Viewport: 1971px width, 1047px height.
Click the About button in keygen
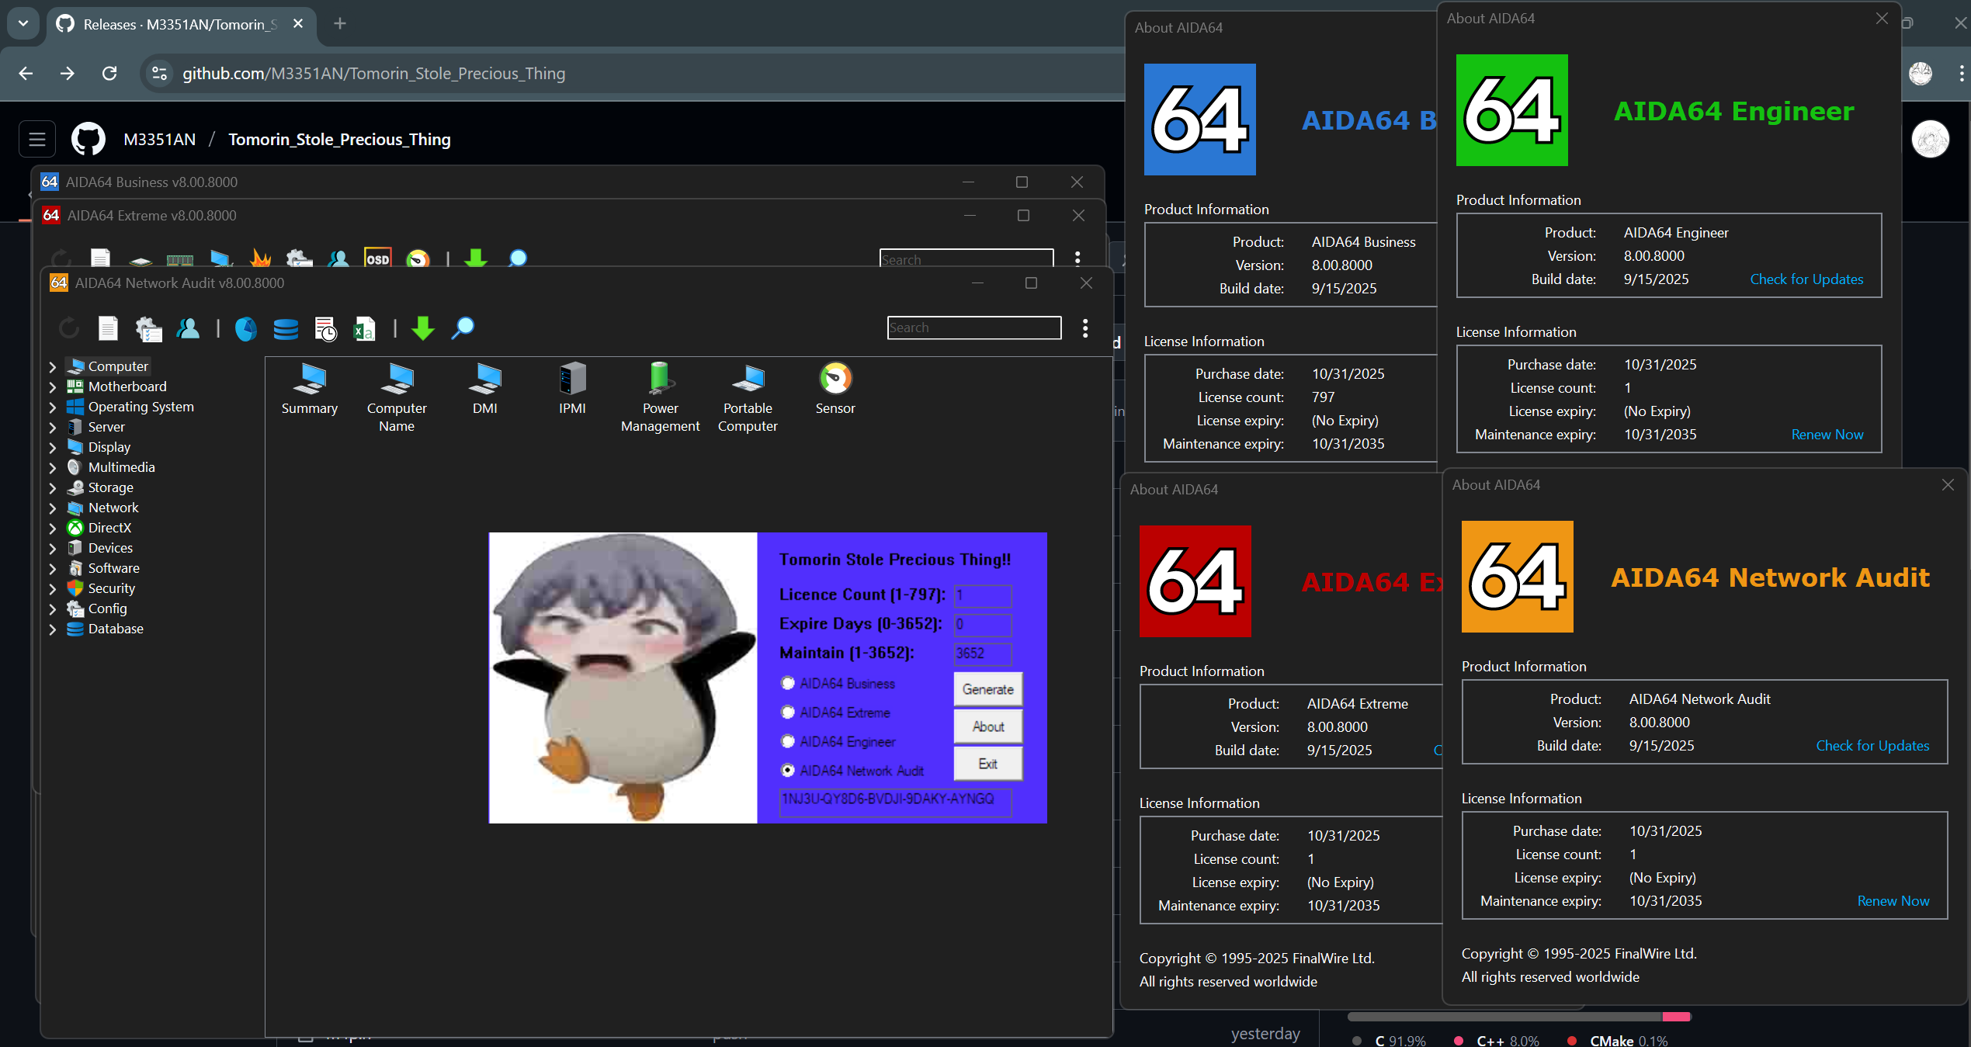click(987, 726)
